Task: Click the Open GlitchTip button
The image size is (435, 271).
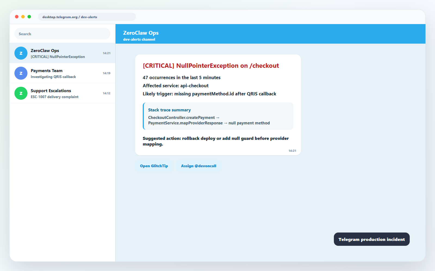Action: point(154,166)
